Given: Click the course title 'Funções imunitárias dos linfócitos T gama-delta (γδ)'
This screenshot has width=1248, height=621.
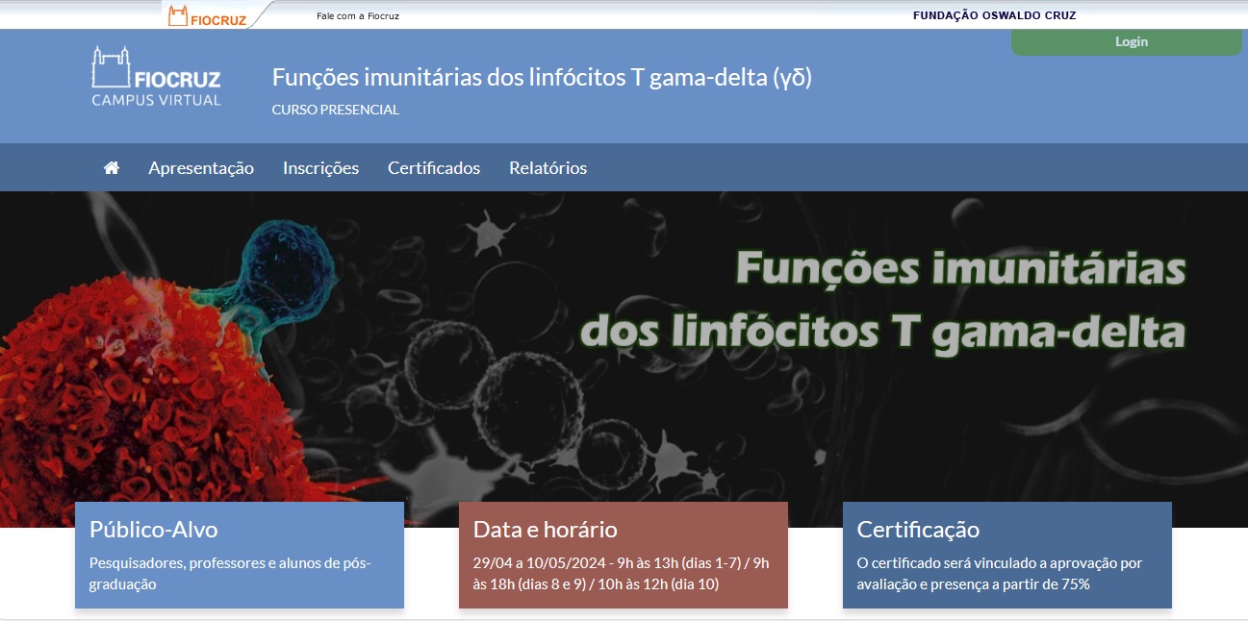Looking at the screenshot, I should [542, 78].
